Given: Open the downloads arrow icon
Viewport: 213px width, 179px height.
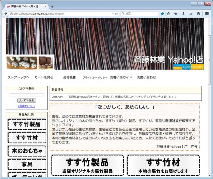Looking at the screenshot, I should click(x=183, y=14).
